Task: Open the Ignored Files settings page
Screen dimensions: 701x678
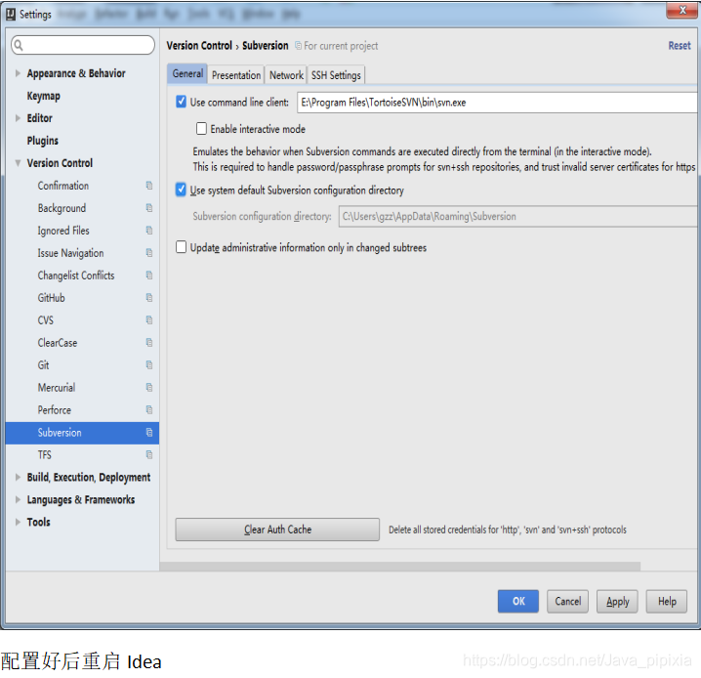Action: pyautogui.click(x=63, y=231)
